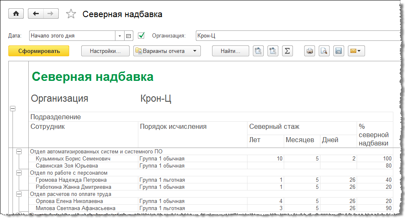
Task: Open the send by email dropdown
Action: click(x=355, y=51)
